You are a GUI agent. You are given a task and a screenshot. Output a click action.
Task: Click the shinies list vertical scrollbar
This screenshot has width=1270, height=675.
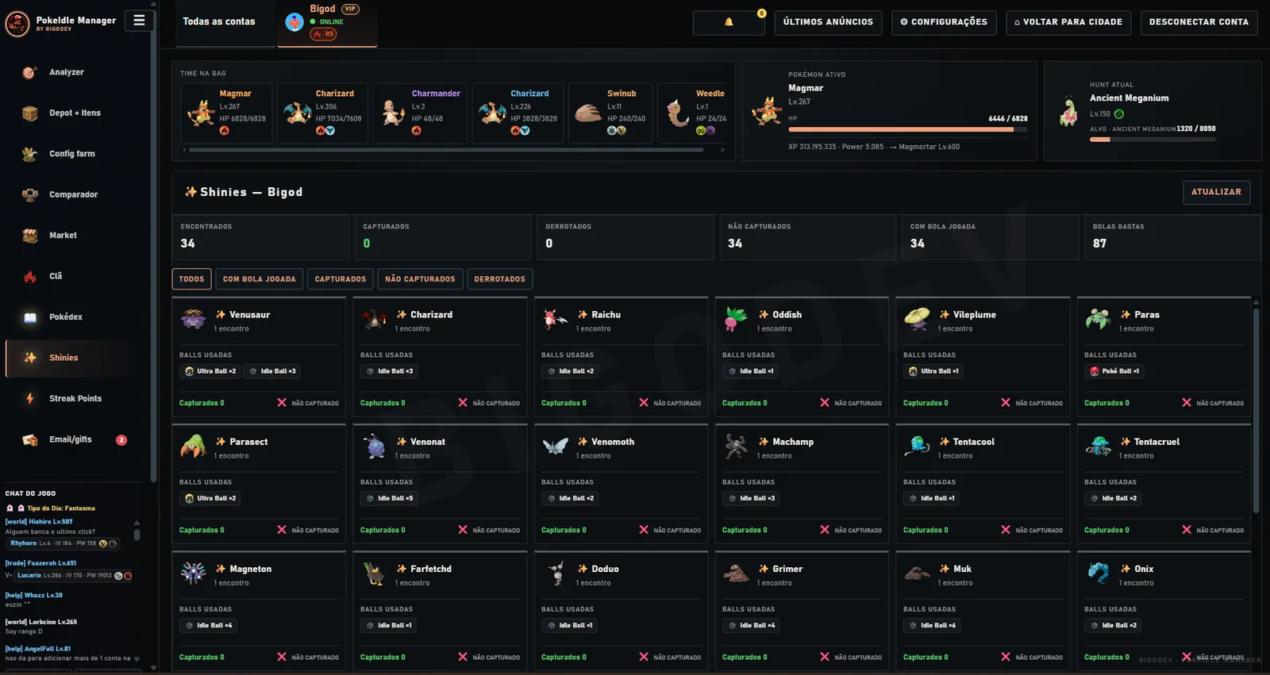1256,411
